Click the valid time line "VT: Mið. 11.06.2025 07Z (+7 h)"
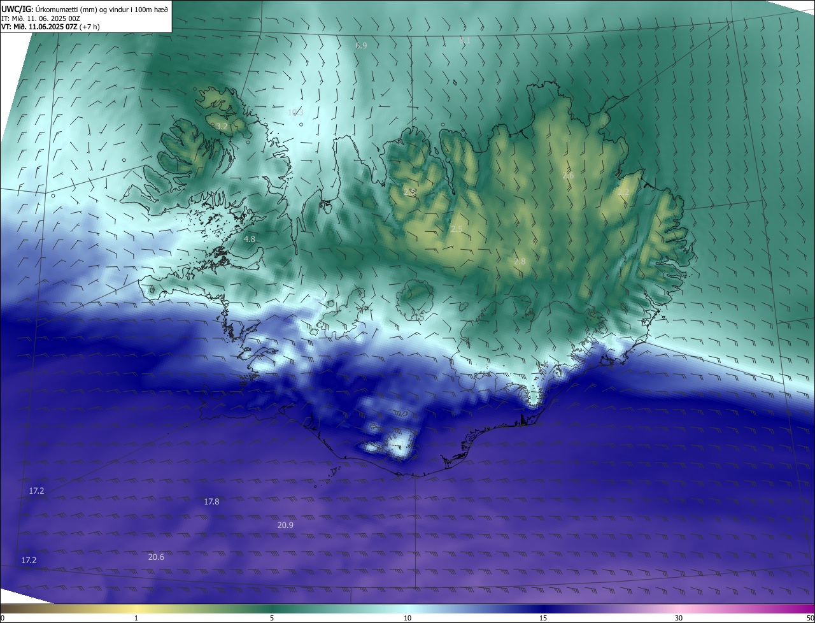Viewport: 815px width, 623px height. tap(50, 27)
